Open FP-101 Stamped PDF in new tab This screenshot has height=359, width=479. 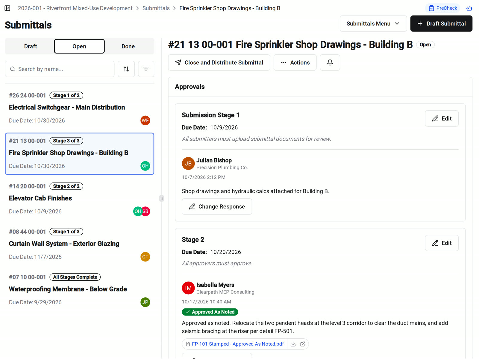pos(303,344)
